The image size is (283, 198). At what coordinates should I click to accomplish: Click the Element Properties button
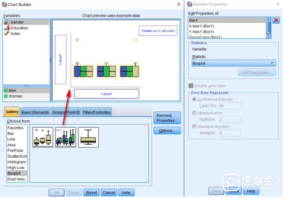coord(167,118)
